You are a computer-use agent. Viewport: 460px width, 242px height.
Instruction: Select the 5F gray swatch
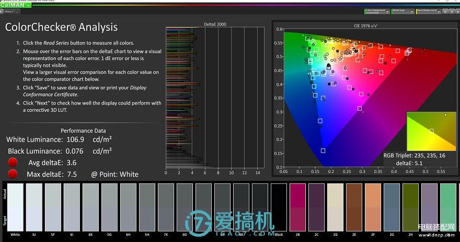(53, 208)
